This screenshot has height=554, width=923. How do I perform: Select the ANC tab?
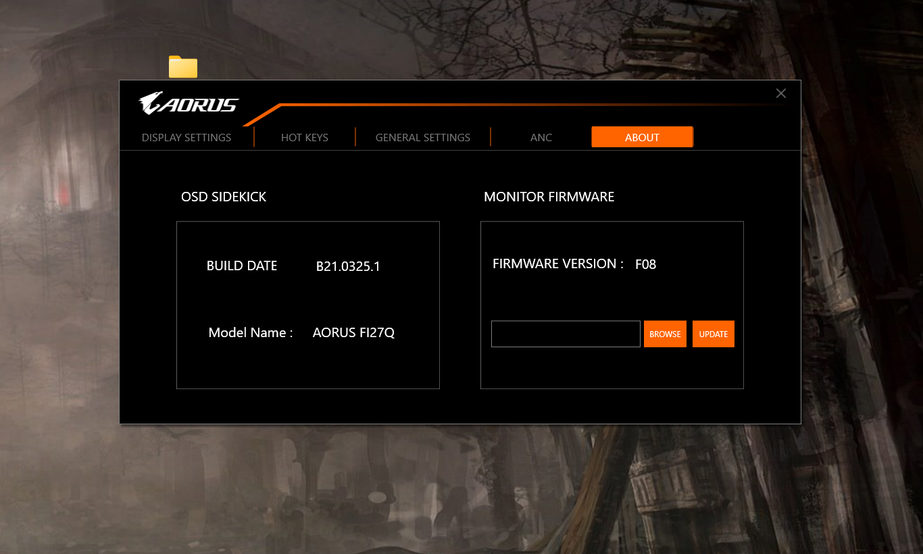pyautogui.click(x=541, y=137)
